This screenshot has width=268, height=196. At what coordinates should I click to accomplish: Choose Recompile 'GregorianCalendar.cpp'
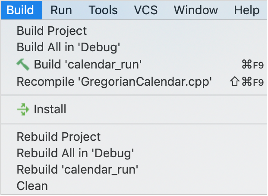click(x=114, y=81)
